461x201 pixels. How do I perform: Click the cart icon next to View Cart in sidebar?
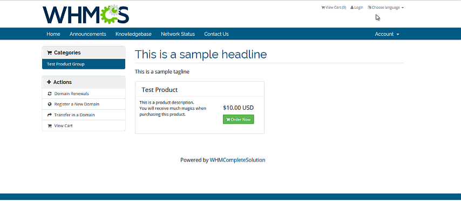coord(50,126)
